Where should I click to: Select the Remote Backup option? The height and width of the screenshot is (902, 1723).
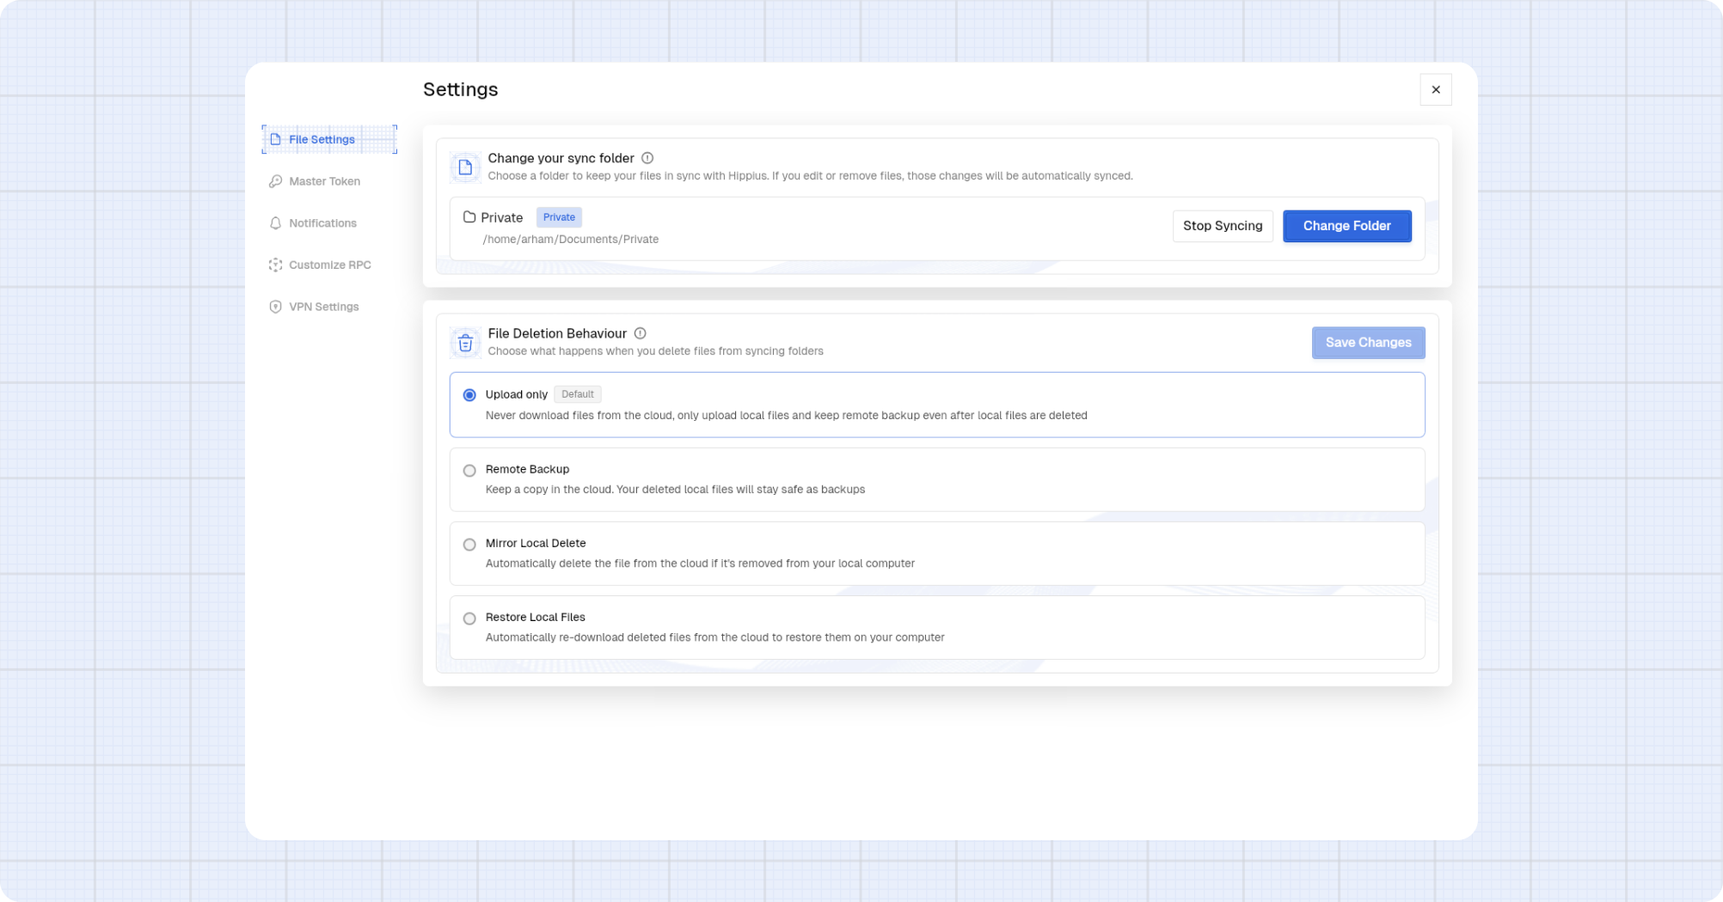[x=469, y=470]
